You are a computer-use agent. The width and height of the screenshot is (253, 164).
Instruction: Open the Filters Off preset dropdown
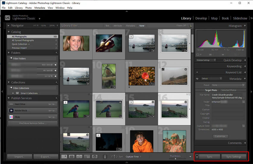tap(182, 26)
